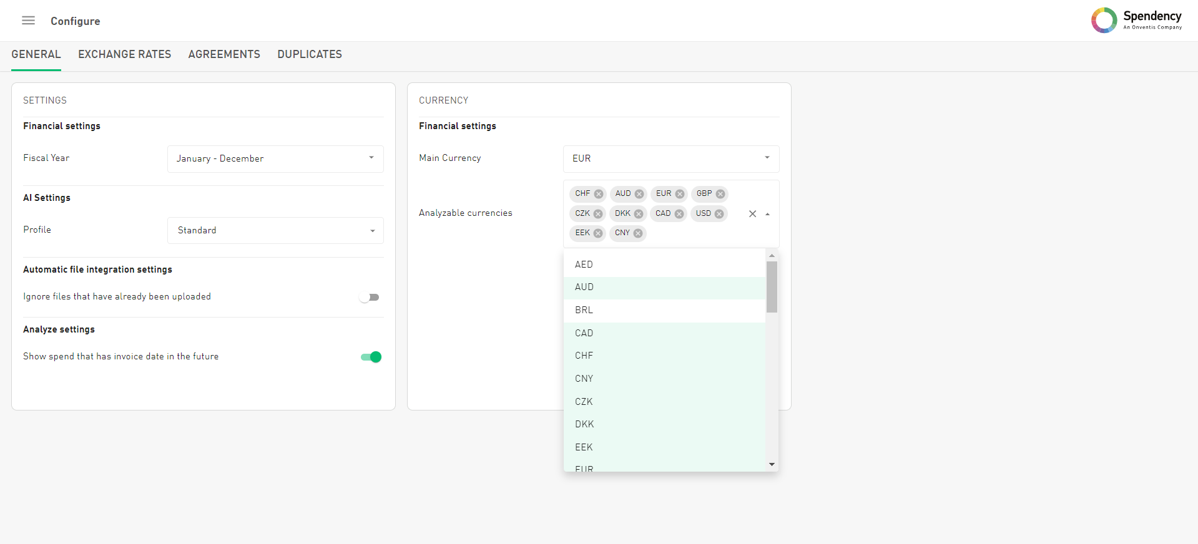Click the currency list scrollbar down arrow
1198x544 pixels.
[772, 464]
